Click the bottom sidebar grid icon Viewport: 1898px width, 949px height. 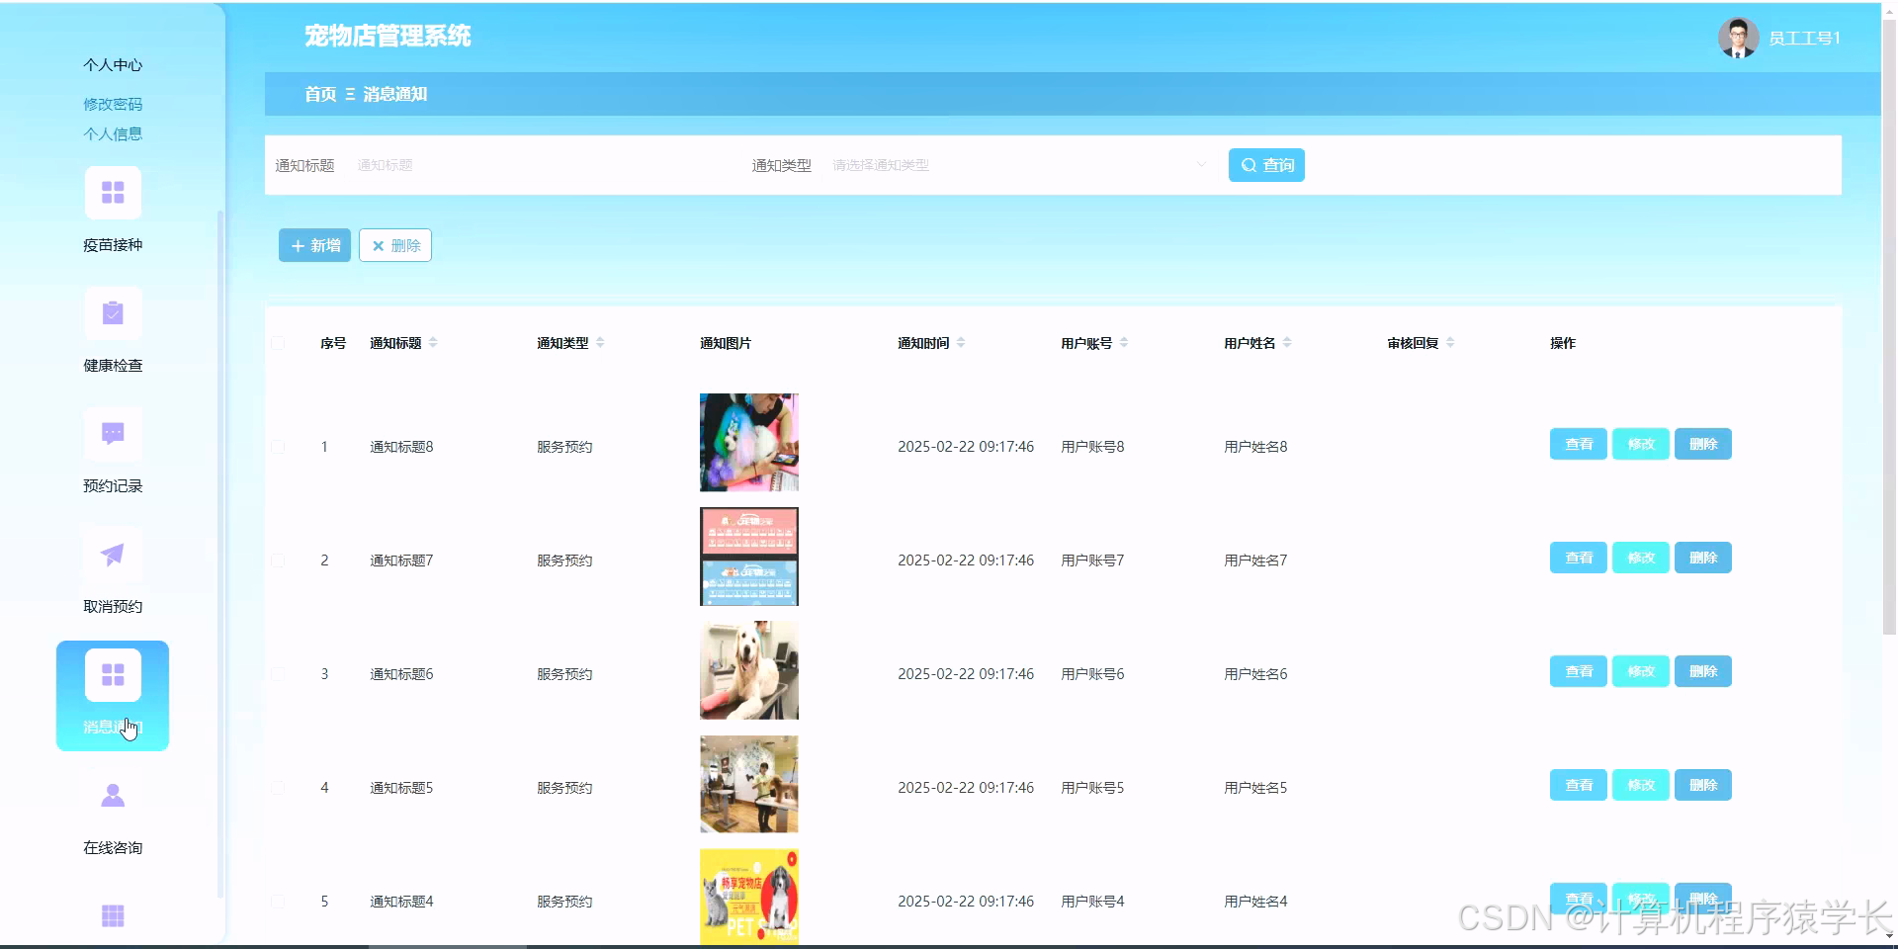coord(113,914)
